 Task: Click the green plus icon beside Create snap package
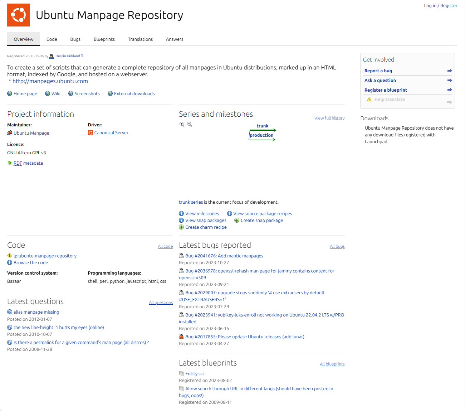point(237,220)
